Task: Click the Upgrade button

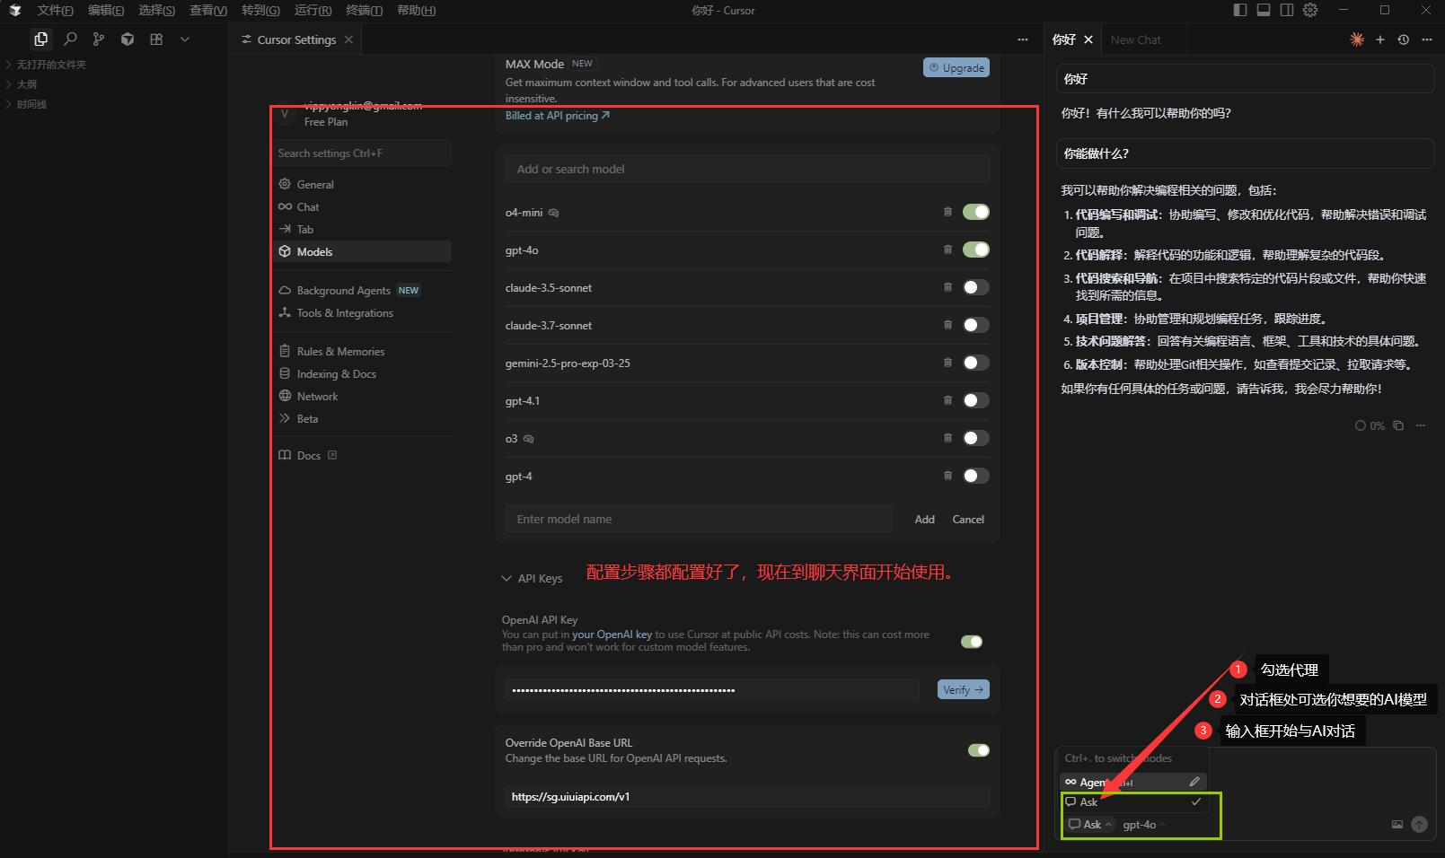Action: click(956, 67)
